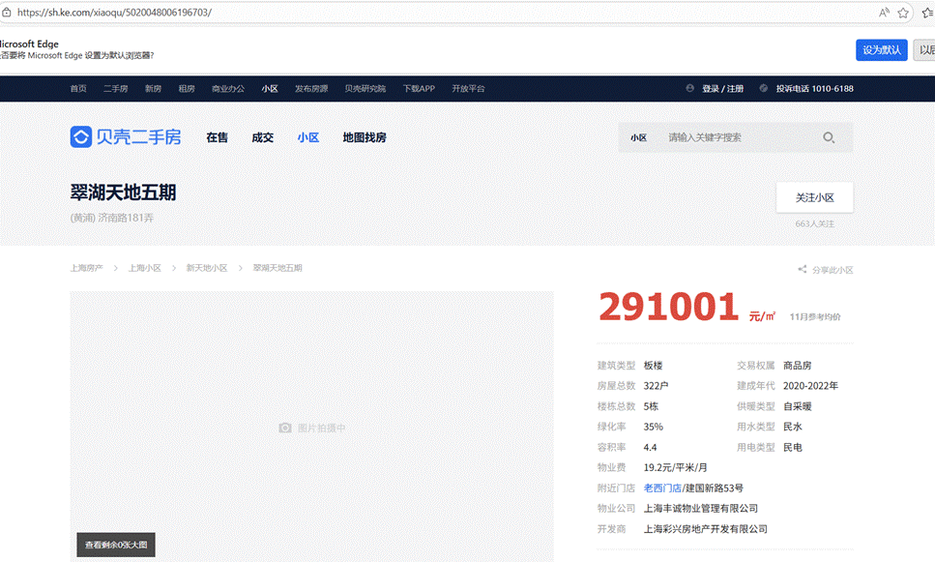Click the browser favorites star icon
This screenshot has width=935, height=562.
pos(903,13)
